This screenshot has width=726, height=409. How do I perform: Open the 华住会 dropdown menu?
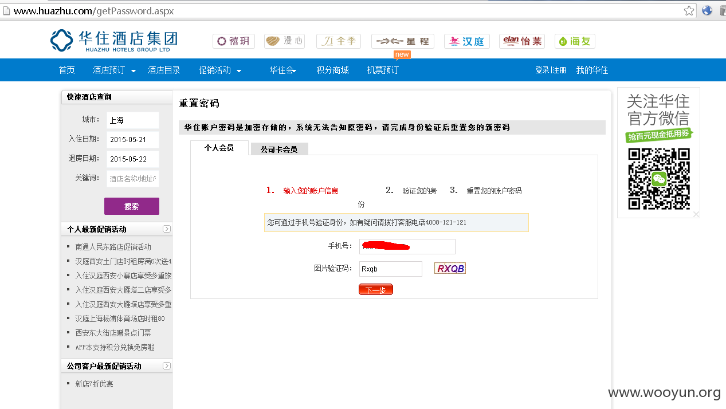282,70
